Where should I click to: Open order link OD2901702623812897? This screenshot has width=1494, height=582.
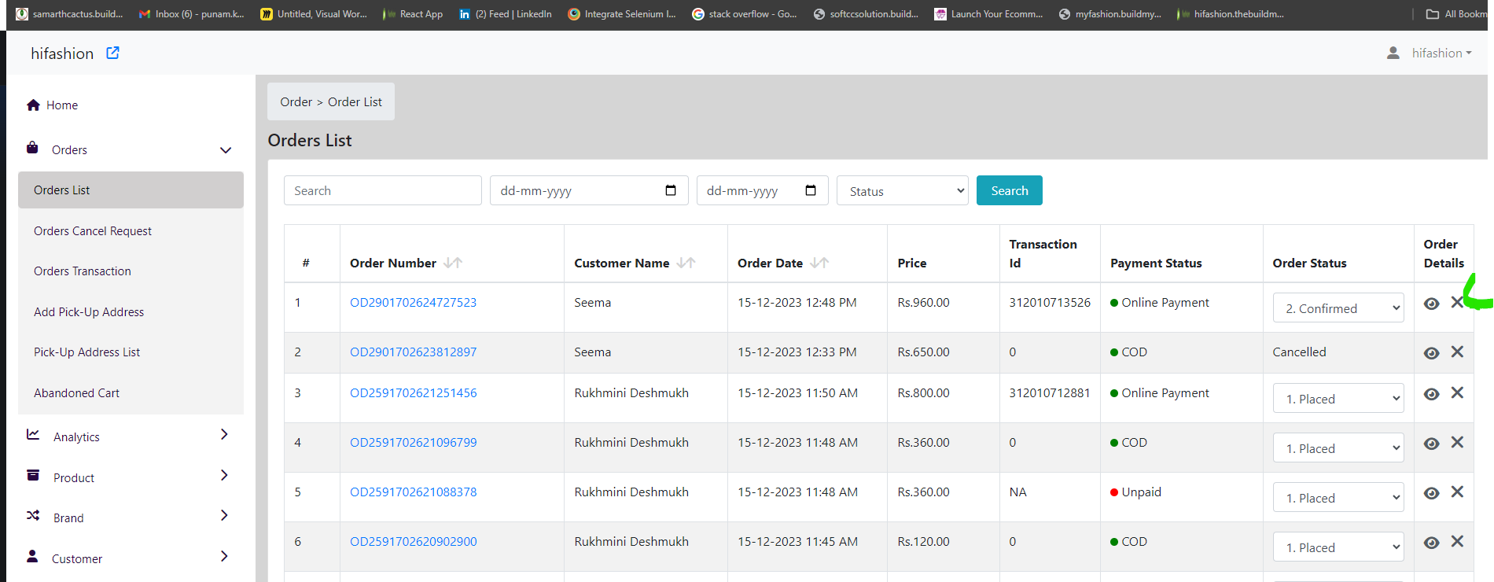(414, 352)
